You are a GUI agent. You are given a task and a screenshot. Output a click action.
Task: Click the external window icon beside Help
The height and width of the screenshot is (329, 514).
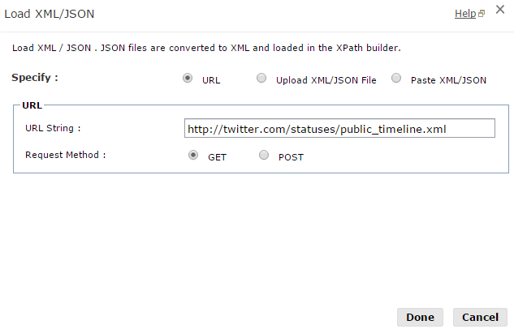[x=482, y=14]
